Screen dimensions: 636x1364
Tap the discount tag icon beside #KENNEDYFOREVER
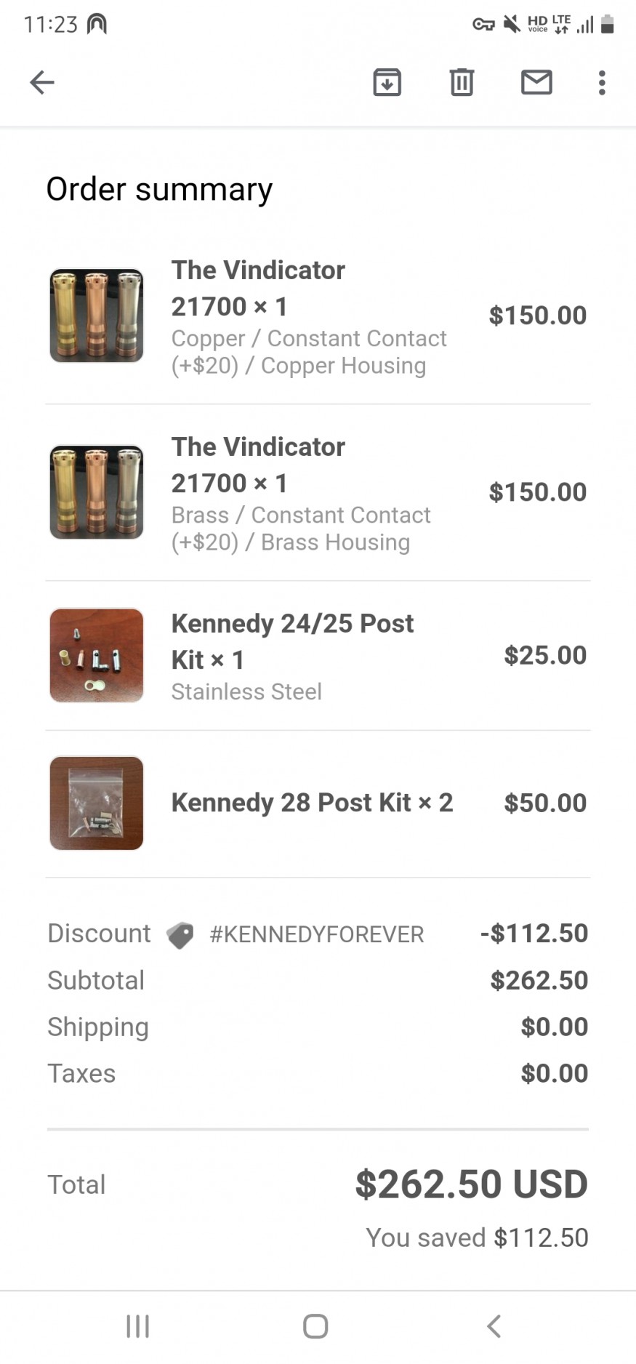pyautogui.click(x=180, y=934)
